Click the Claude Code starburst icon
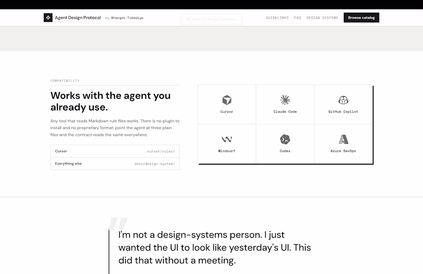This screenshot has height=274, width=423. coord(285,100)
